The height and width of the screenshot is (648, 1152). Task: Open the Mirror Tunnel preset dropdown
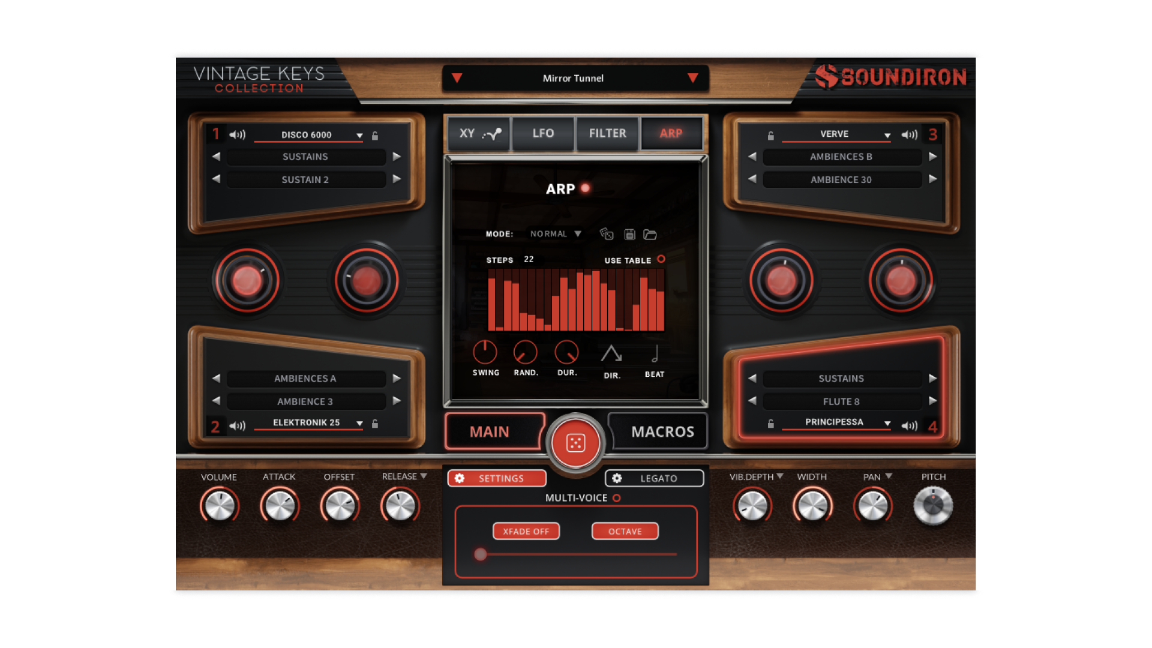click(x=574, y=78)
